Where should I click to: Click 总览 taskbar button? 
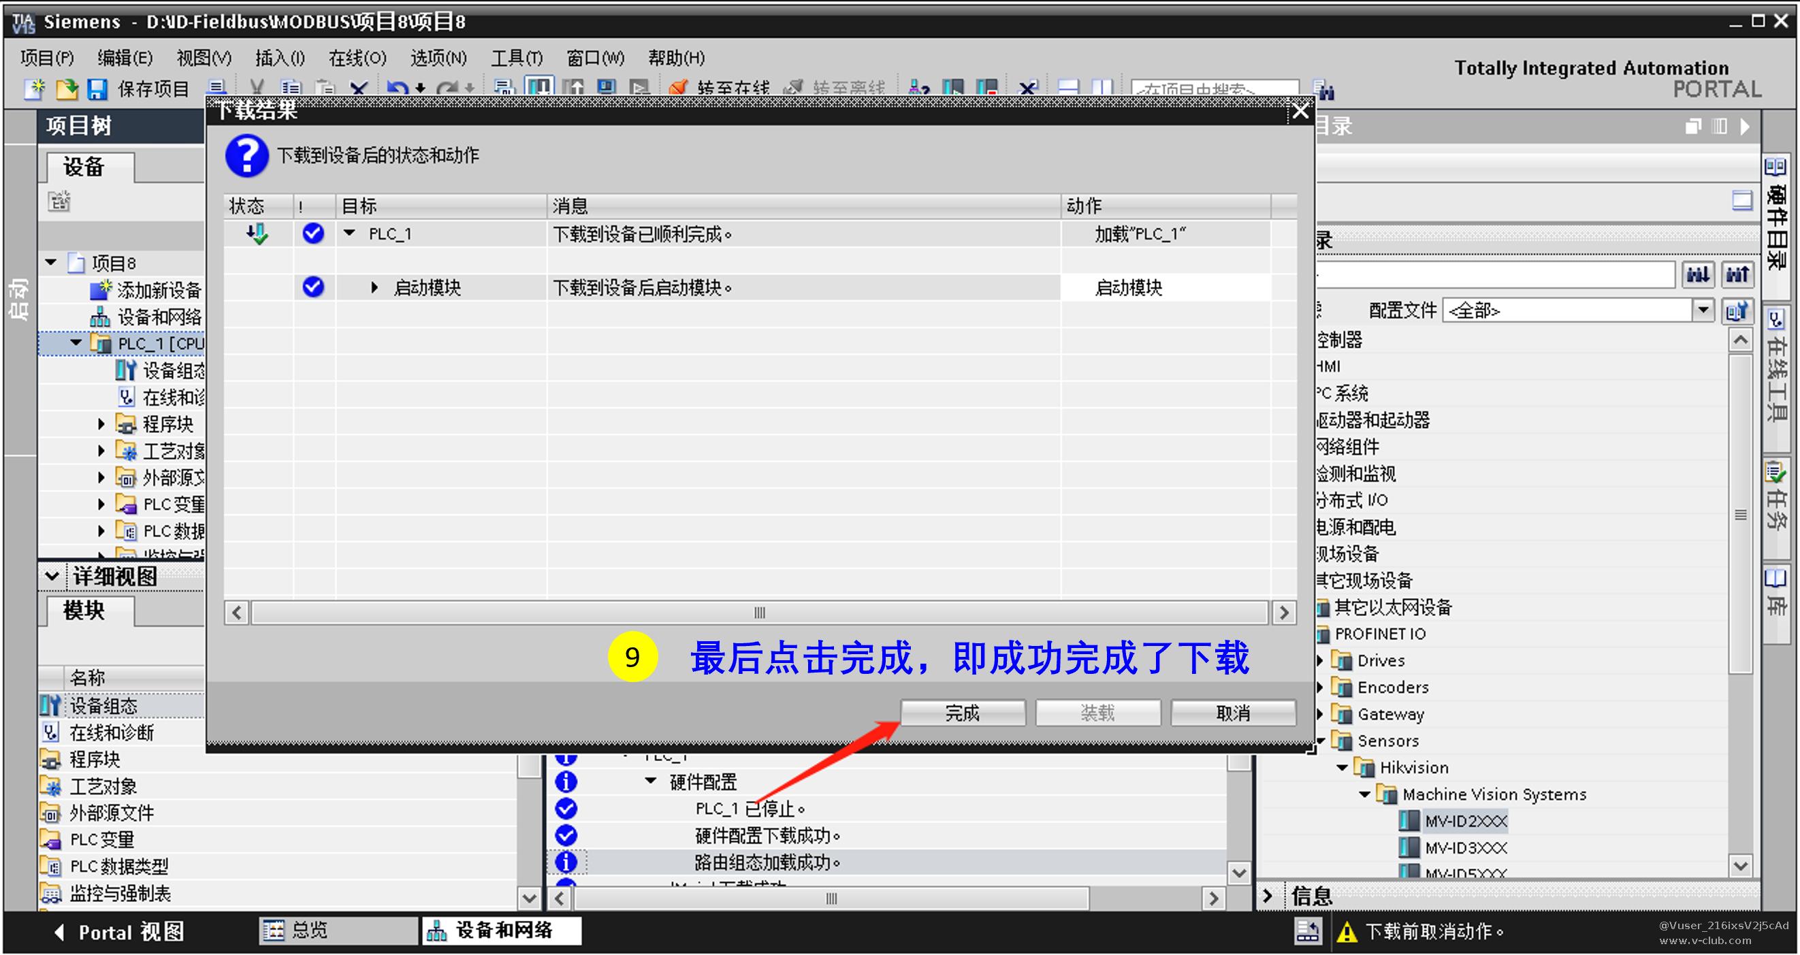point(339,930)
